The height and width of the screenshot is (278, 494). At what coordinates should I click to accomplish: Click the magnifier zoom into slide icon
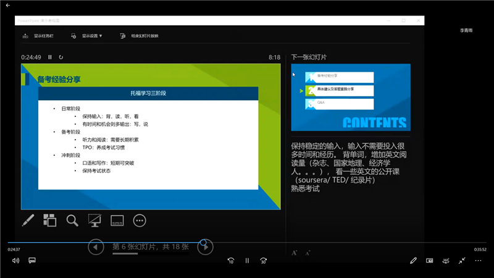tap(72, 220)
